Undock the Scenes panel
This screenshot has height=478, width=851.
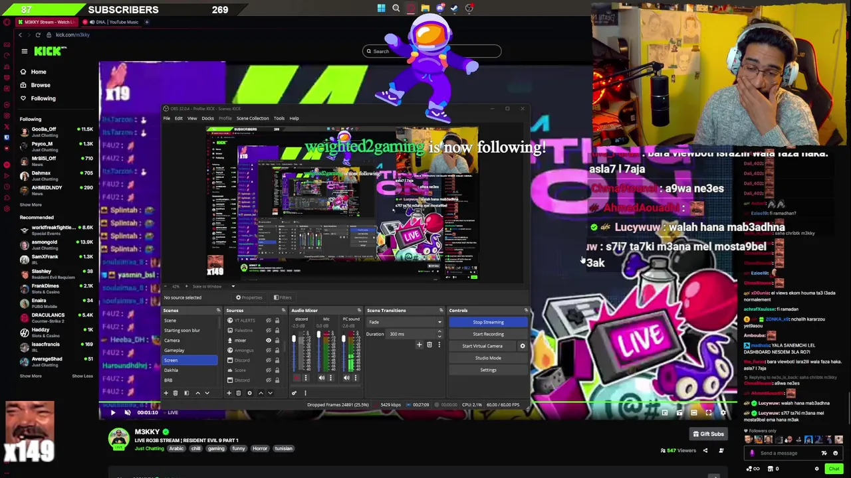coord(218,311)
